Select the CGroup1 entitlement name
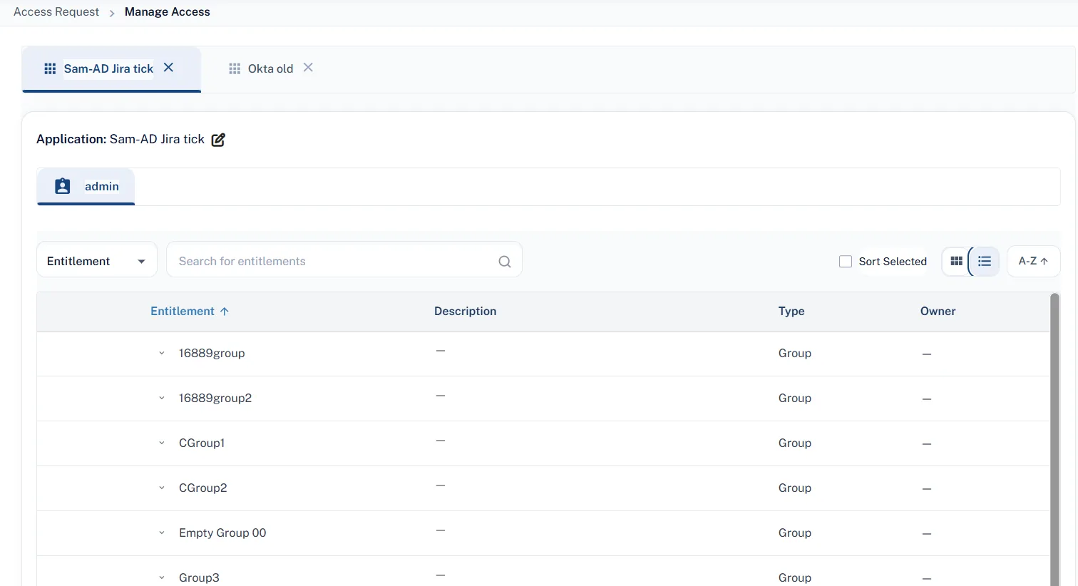 coord(202,443)
